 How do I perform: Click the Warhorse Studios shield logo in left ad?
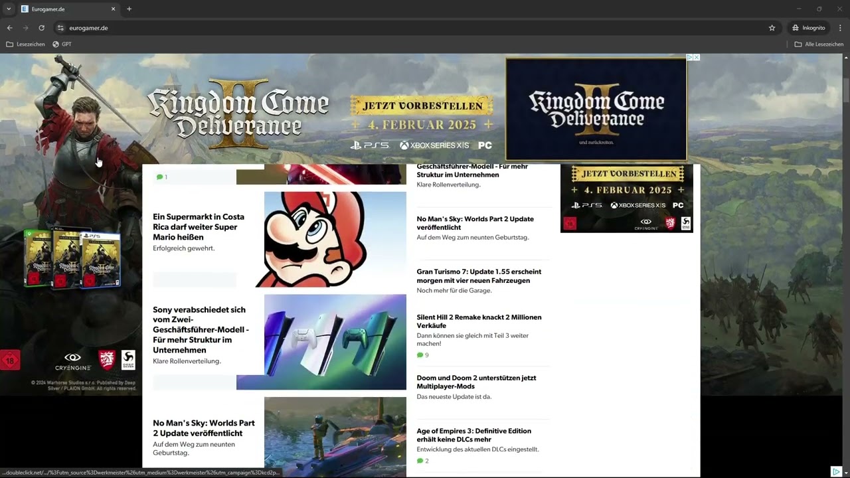pyautogui.click(x=106, y=360)
